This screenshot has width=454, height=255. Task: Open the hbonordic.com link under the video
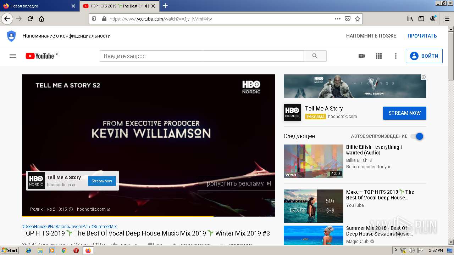[x=93, y=209]
